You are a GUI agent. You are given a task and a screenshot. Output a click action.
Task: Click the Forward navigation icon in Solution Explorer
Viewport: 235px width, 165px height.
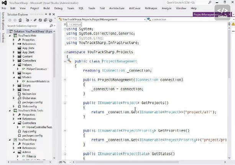15,20
